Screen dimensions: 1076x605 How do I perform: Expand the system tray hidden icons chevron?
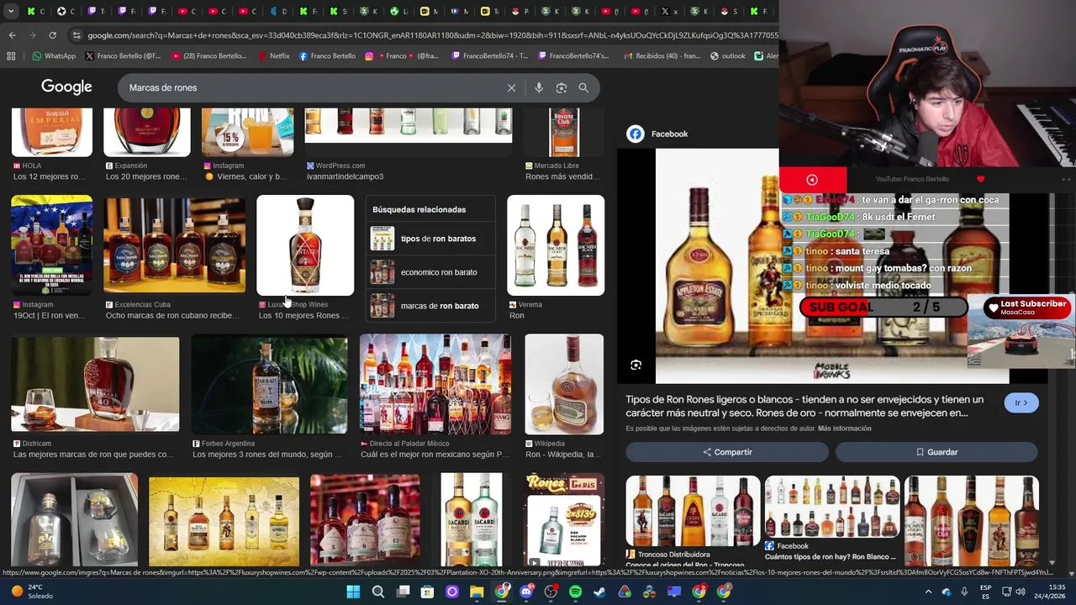pos(929,592)
